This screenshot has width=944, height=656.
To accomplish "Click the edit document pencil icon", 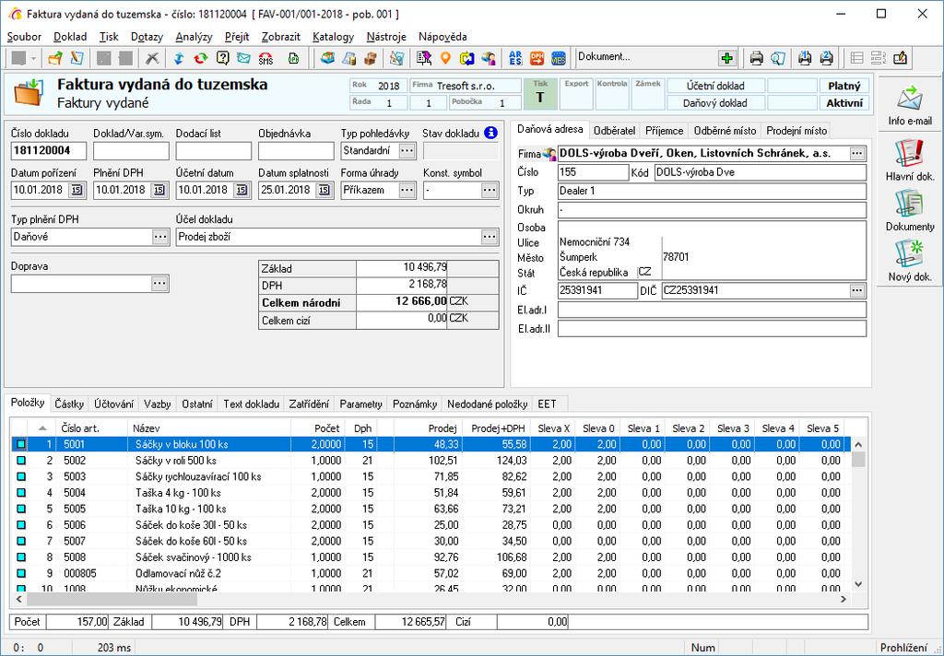I will coord(77,58).
